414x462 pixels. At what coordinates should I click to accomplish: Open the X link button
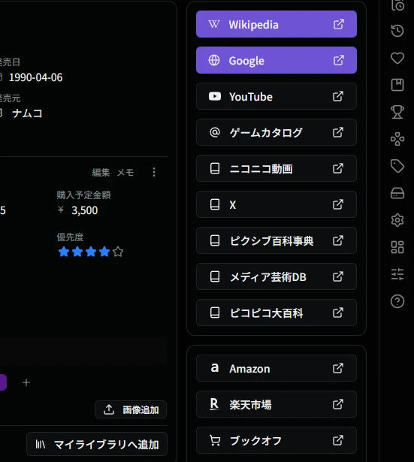tap(277, 204)
